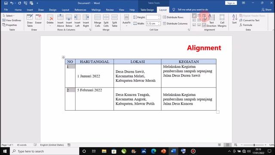The width and height of the screenshot is (275, 155).
Task: Click the taskbar search box
Action: click(x=44, y=151)
